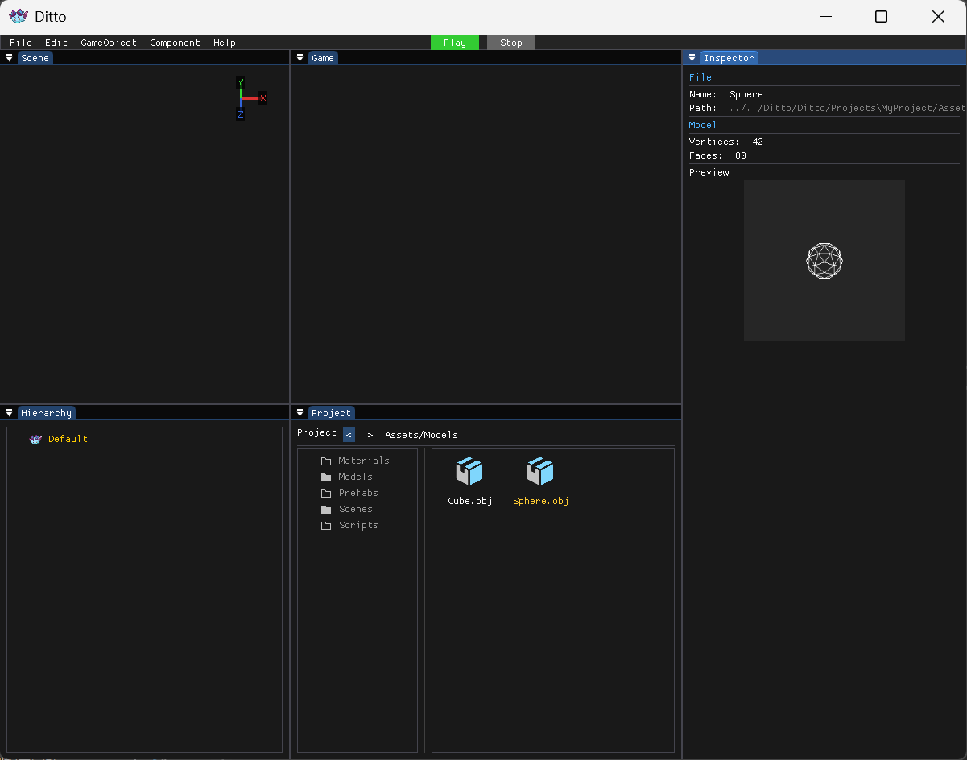Click the Y axis gizmo handle

coord(240,83)
